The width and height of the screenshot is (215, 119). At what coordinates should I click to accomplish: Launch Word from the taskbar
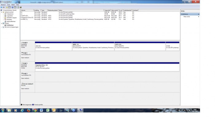pos(41,110)
